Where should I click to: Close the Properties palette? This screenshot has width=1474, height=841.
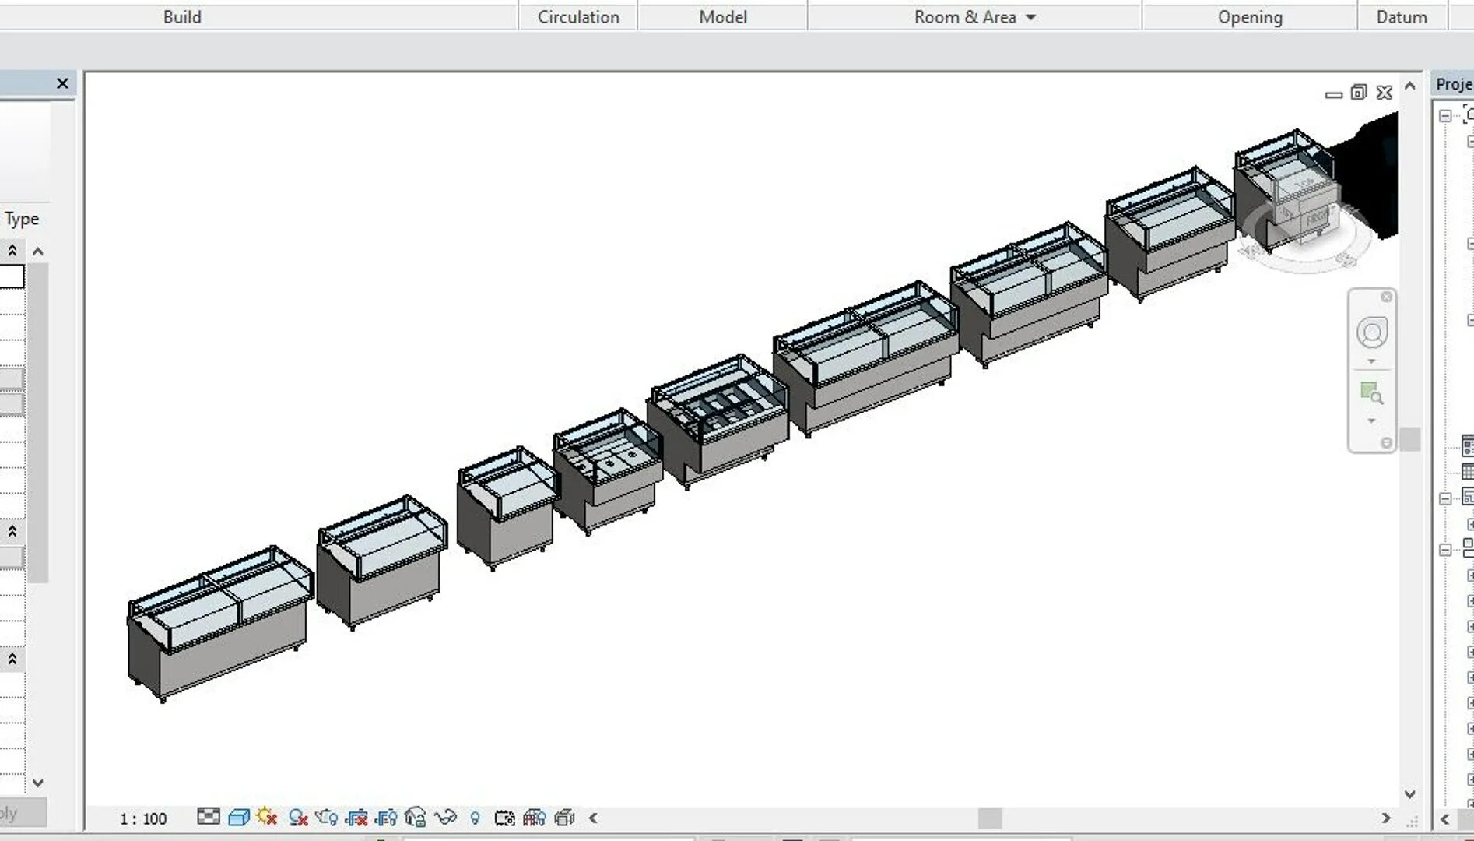tap(63, 83)
